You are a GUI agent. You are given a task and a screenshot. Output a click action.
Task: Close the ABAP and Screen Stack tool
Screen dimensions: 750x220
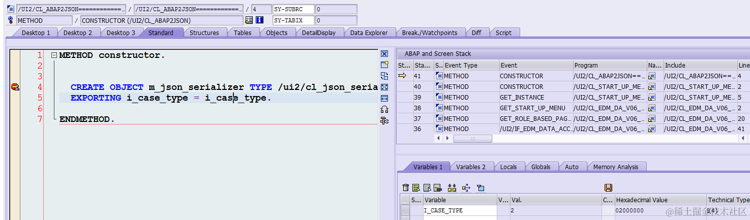(x=384, y=54)
